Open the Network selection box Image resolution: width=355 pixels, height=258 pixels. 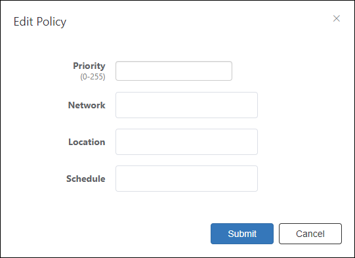click(x=186, y=105)
